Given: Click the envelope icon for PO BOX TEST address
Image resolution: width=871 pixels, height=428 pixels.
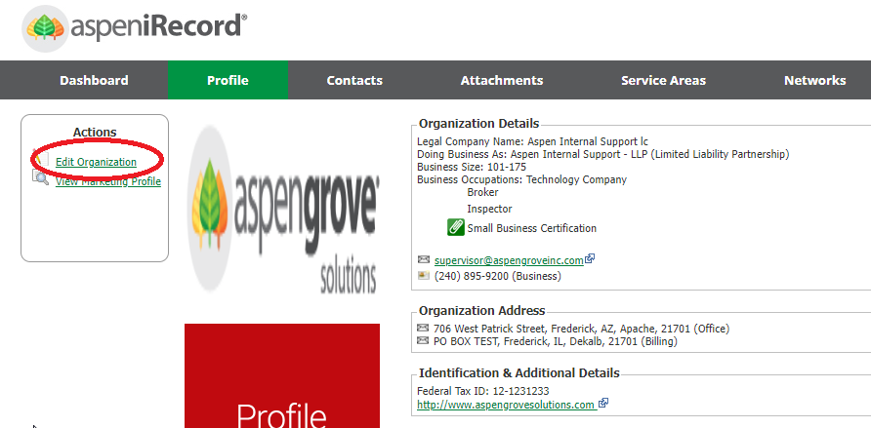Looking at the screenshot, I should [x=423, y=340].
